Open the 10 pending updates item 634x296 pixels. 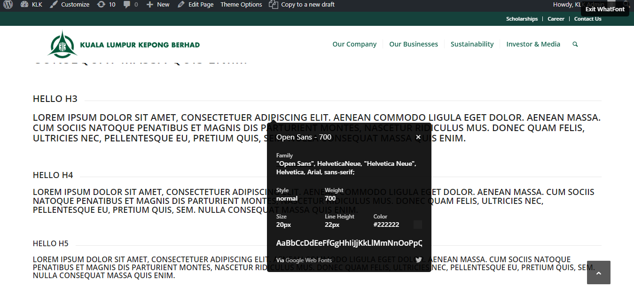106,5
